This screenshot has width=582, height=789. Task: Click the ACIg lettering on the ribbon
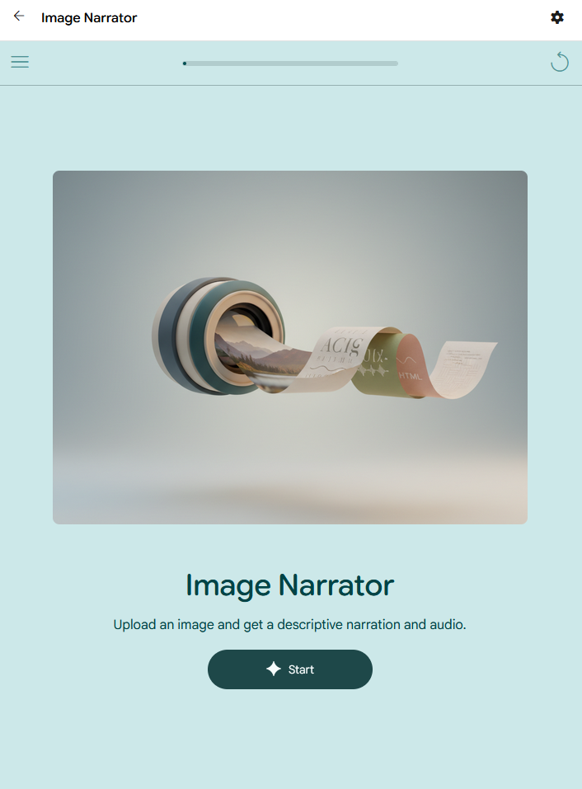pyautogui.click(x=341, y=345)
